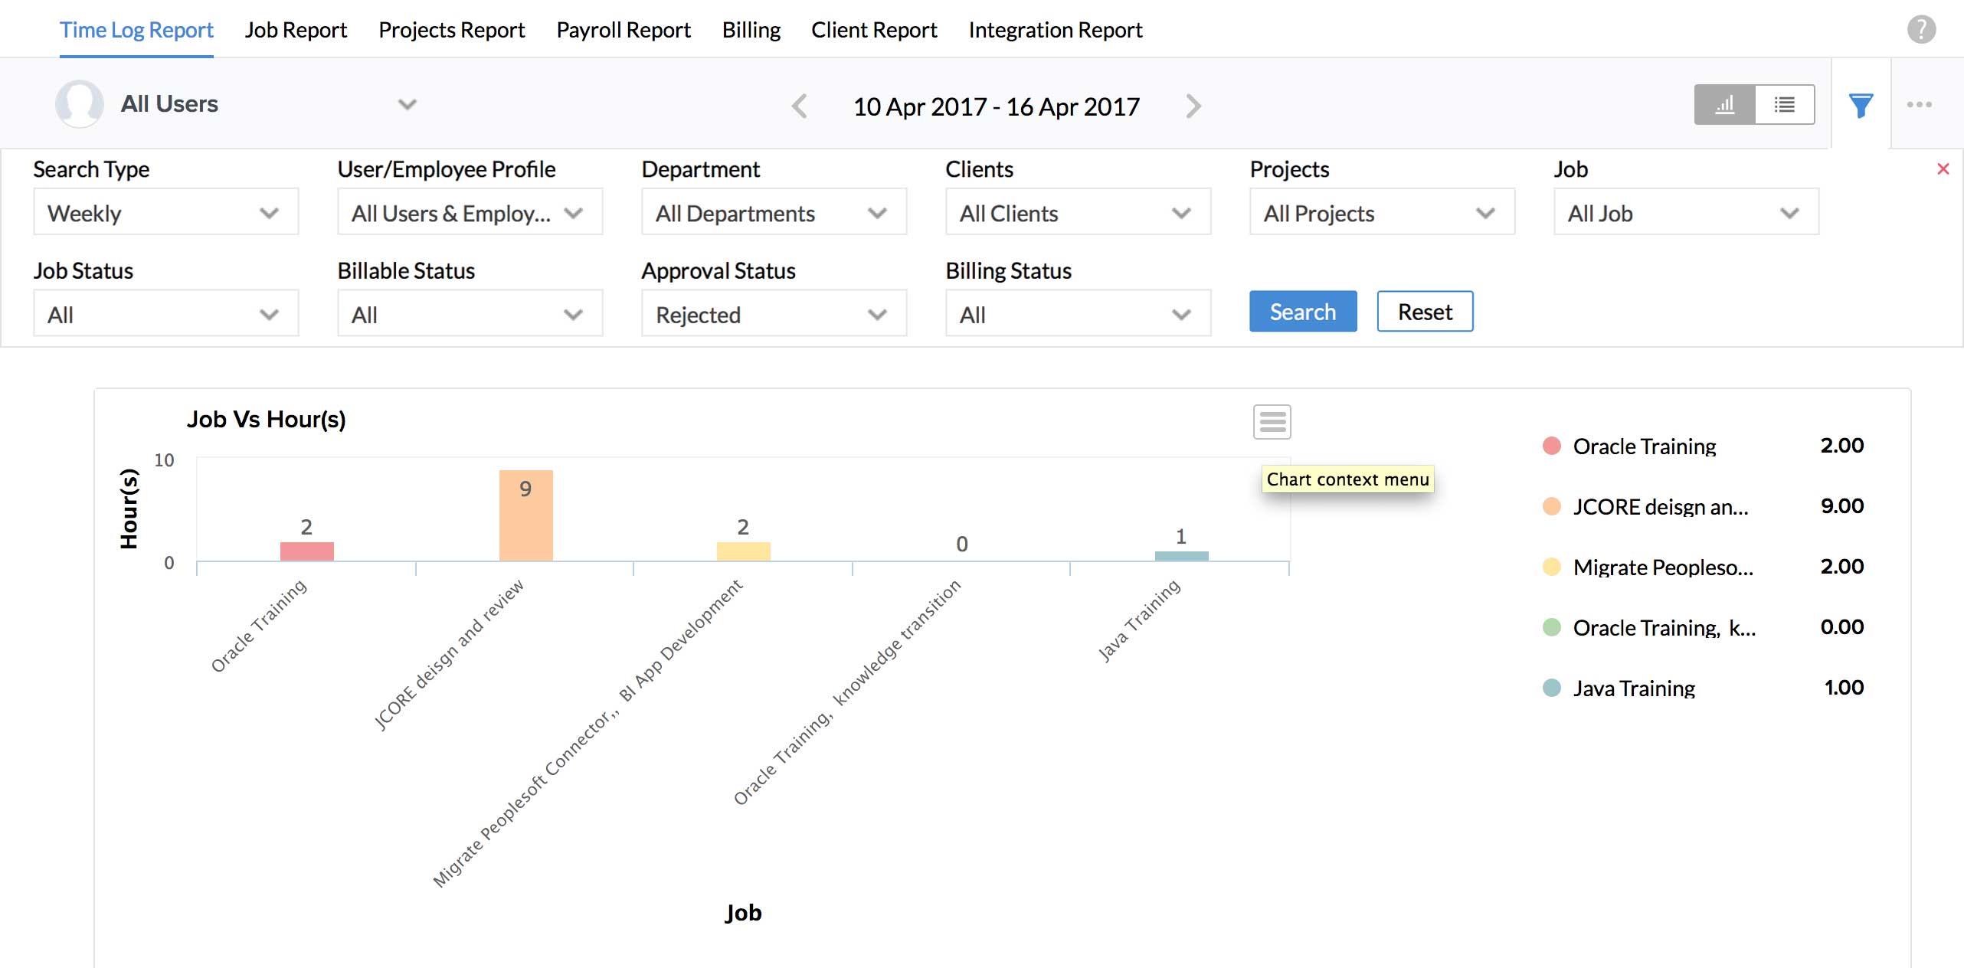
Task: Toggle Java Training legend entry
Action: [1633, 688]
